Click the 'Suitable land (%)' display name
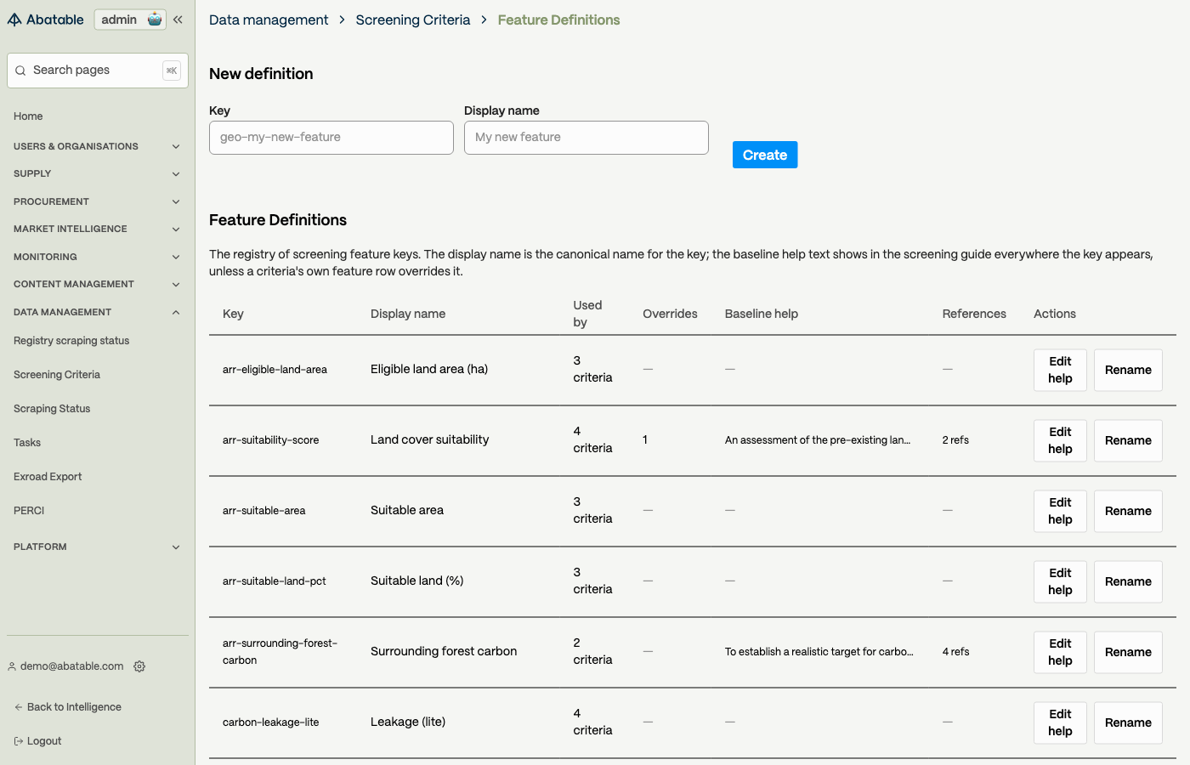 (417, 581)
